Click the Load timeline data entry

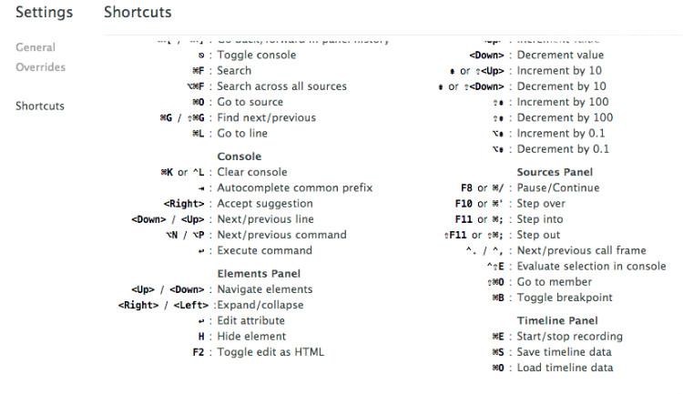(x=565, y=368)
